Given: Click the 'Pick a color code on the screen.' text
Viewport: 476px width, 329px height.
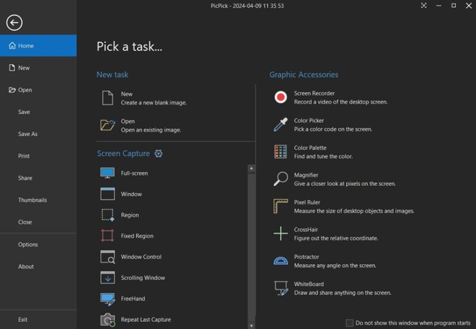Looking at the screenshot, I should coord(333,129).
